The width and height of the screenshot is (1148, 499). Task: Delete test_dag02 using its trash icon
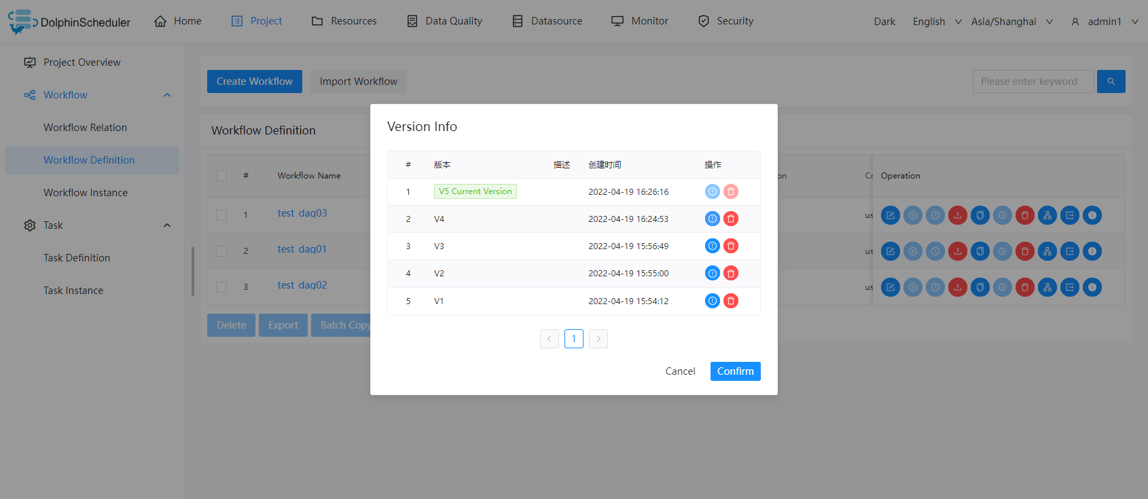1025,287
